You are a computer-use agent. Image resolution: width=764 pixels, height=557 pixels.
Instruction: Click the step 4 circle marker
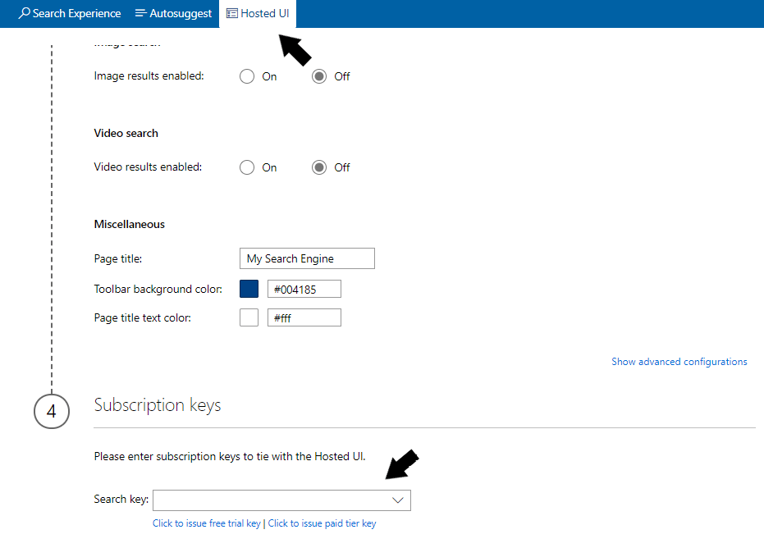coord(51,411)
